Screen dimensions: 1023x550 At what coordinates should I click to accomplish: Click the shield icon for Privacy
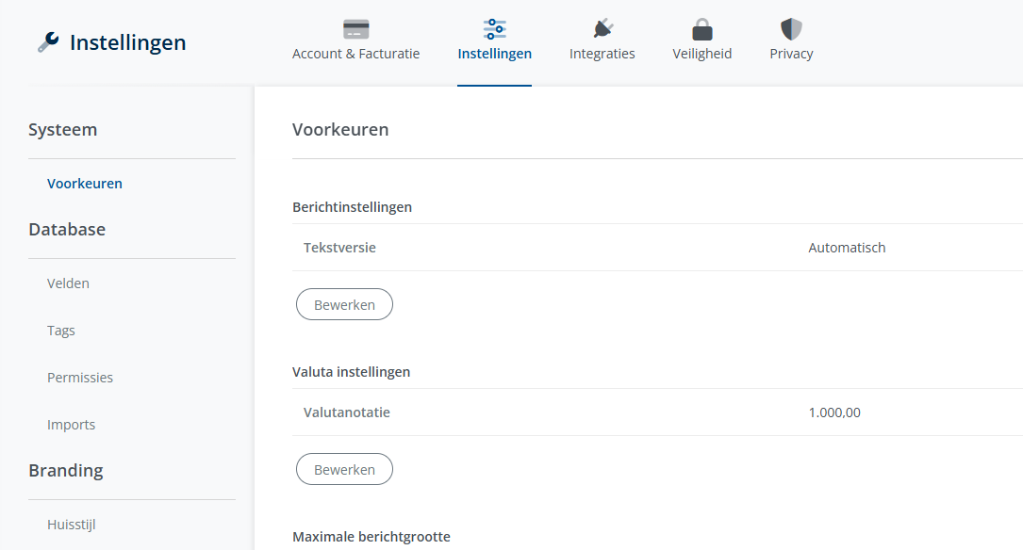pyautogui.click(x=791, y=29)
